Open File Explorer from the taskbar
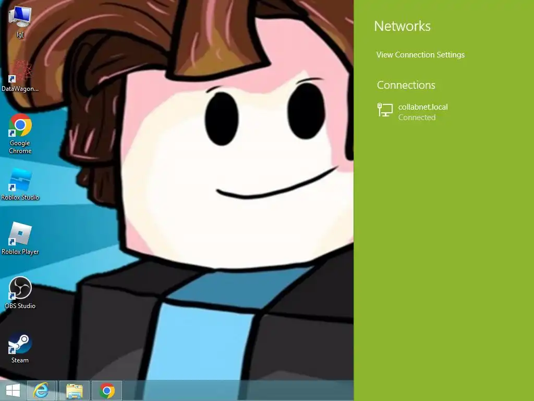The height and width of the screenshot is (401, 534). pyautogui.click(x=74, y=391)
